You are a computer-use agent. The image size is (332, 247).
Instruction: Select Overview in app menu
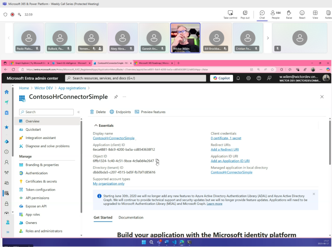click(47, 121)
